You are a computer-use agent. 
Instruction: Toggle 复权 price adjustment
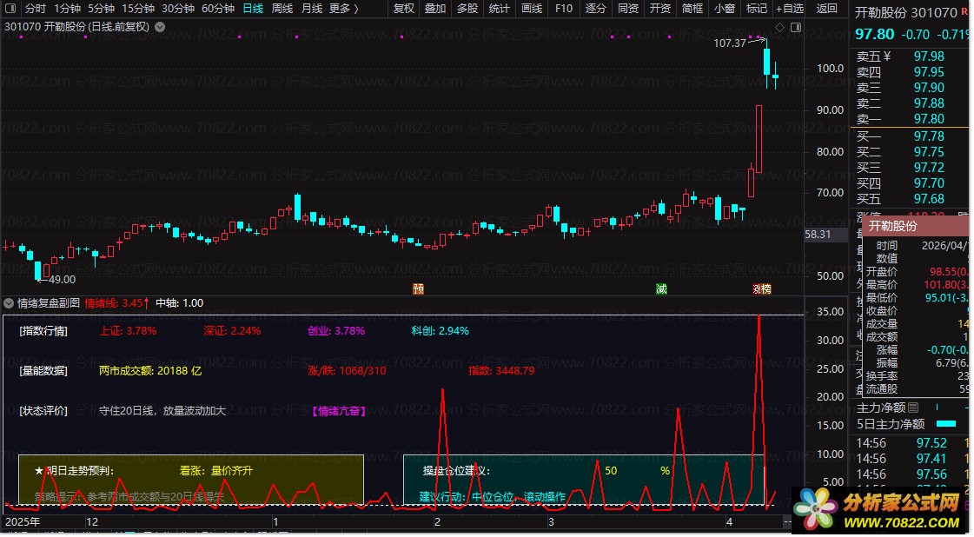pos(404,9)
